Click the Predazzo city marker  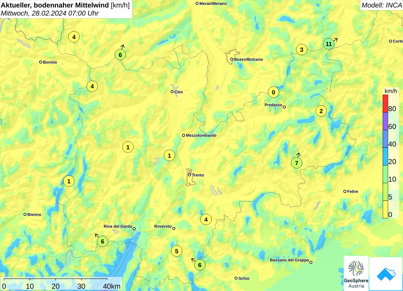[x=284, y=107]
